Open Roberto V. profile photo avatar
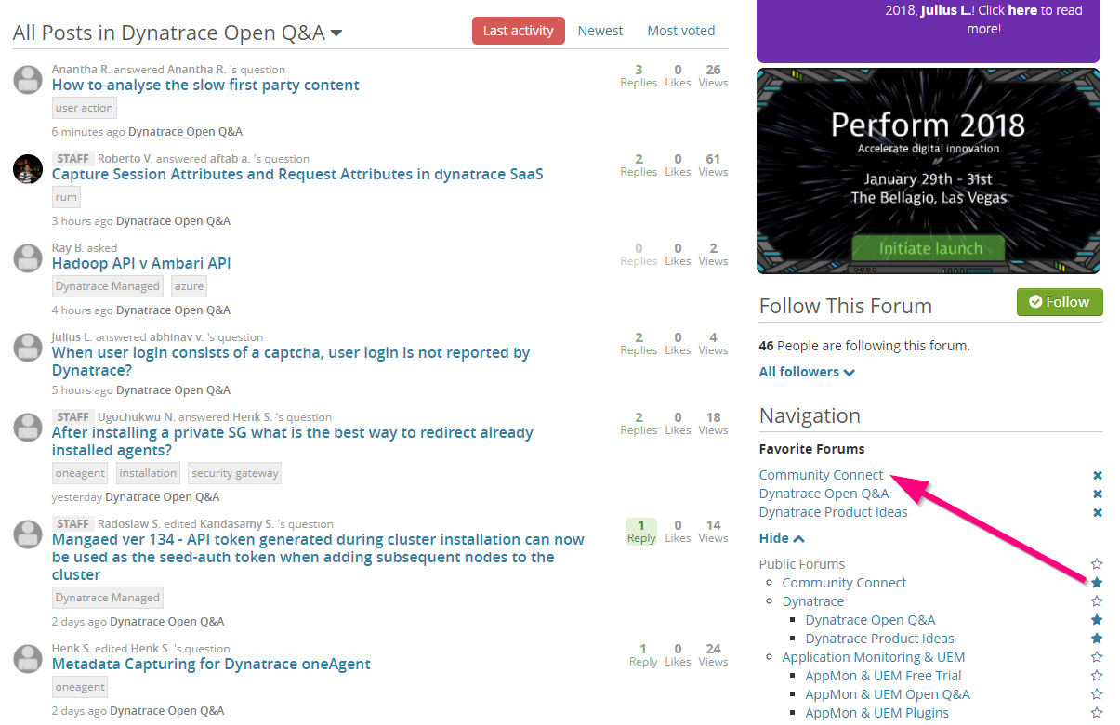The height and width of the screenshot is (725, 1120). click(28, 169)
